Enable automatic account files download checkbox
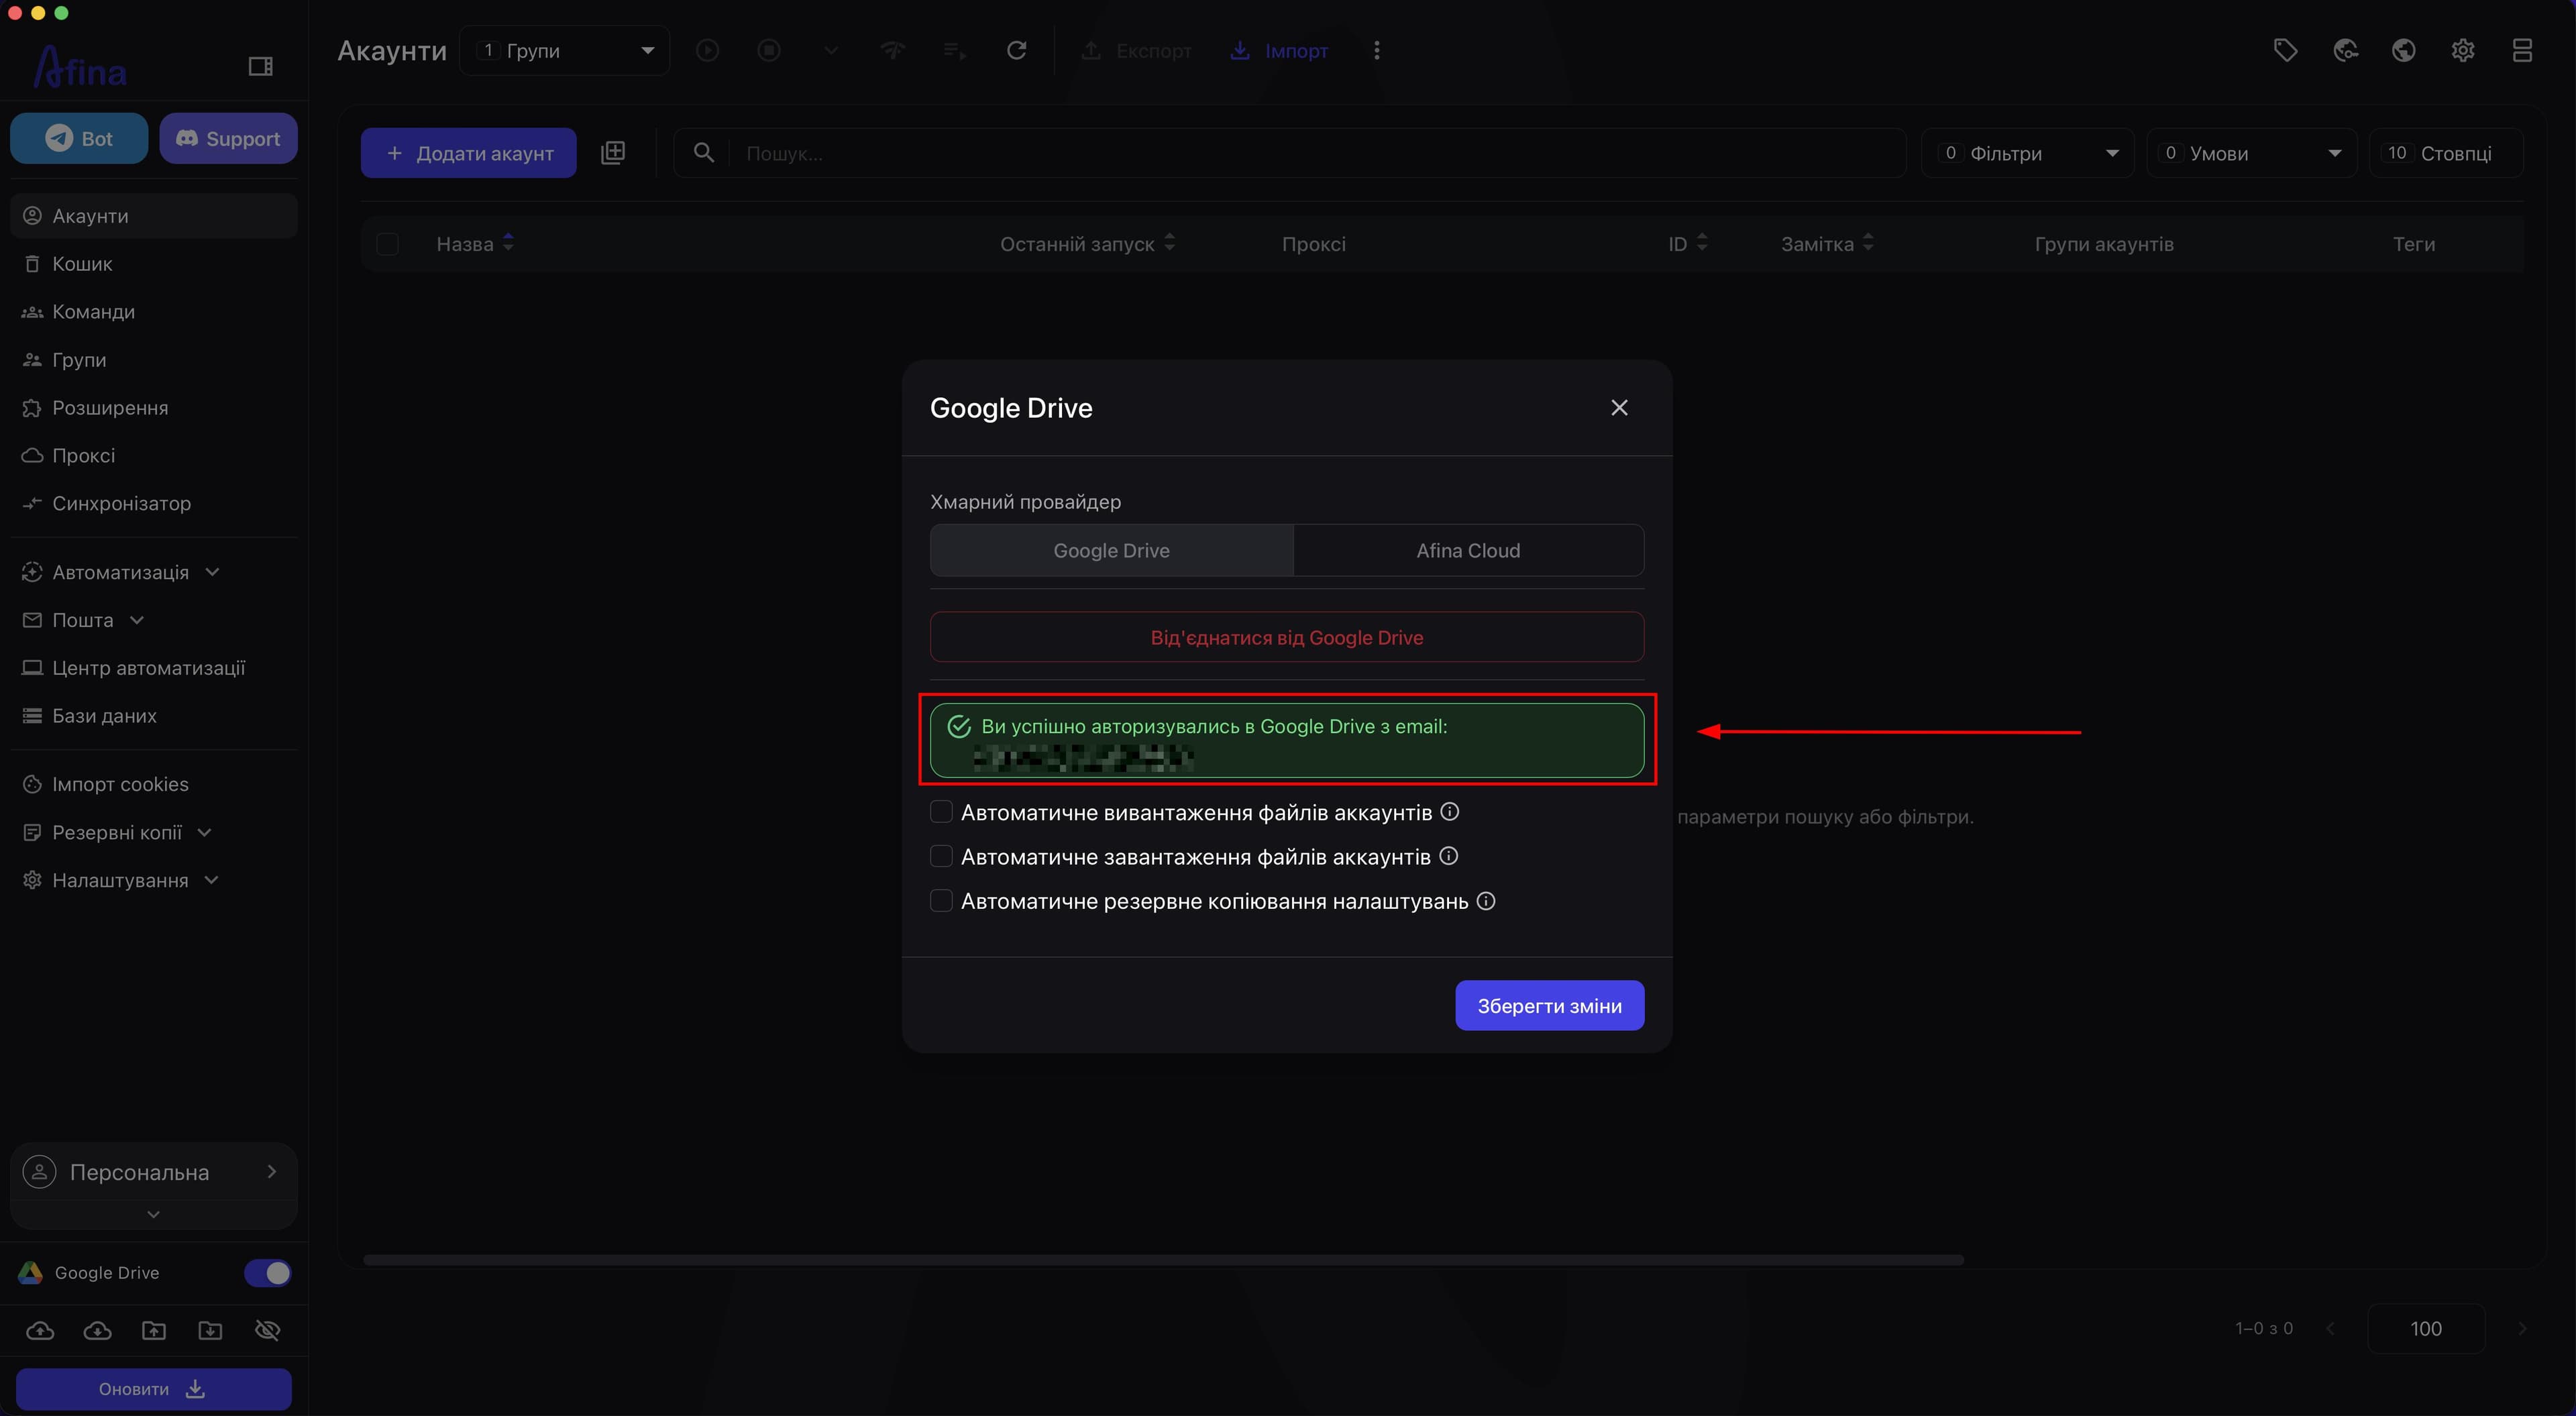Screen dimensions: 2576x1416 [941, 856]
